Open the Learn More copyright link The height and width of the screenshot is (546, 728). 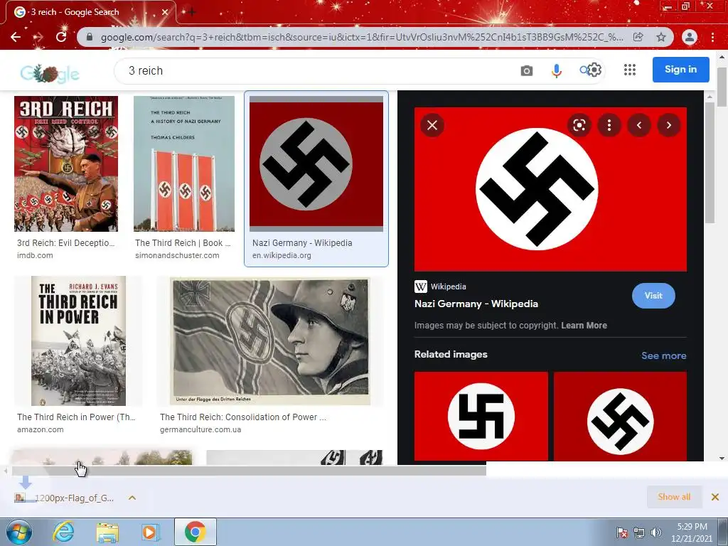pos(584,326)
